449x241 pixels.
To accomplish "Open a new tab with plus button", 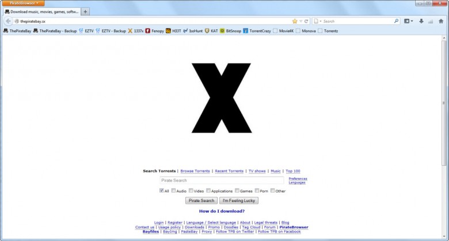I will coord(85,11).
